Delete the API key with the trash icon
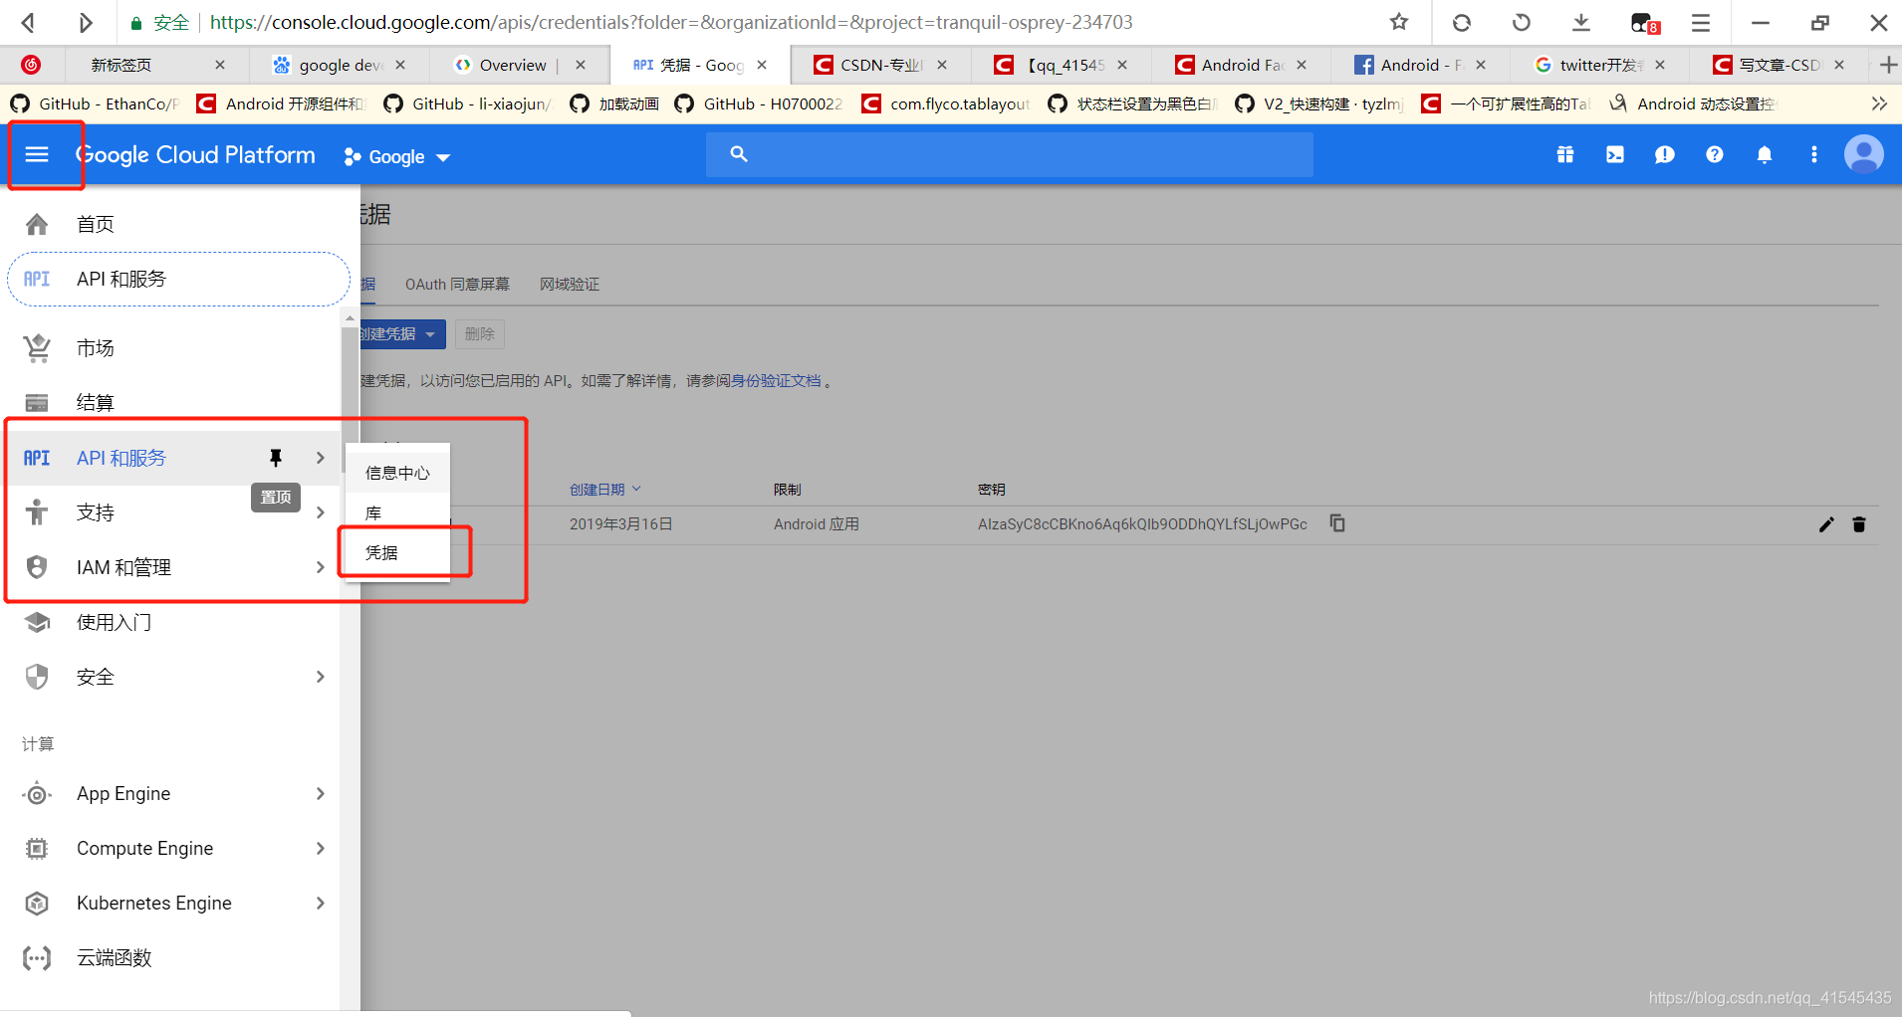The image size is (1902, 1017). pyautogui.click(x=1859, y=524)
